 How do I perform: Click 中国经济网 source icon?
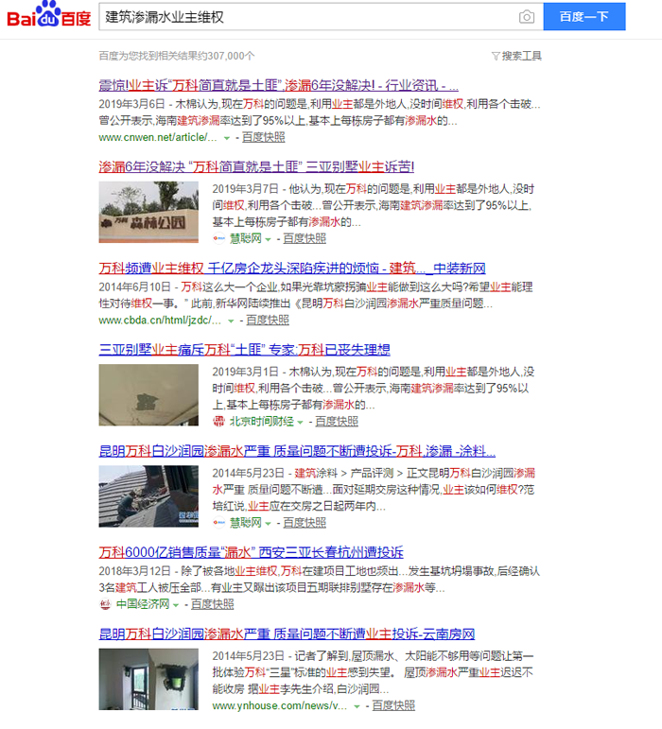coord(106,604)
